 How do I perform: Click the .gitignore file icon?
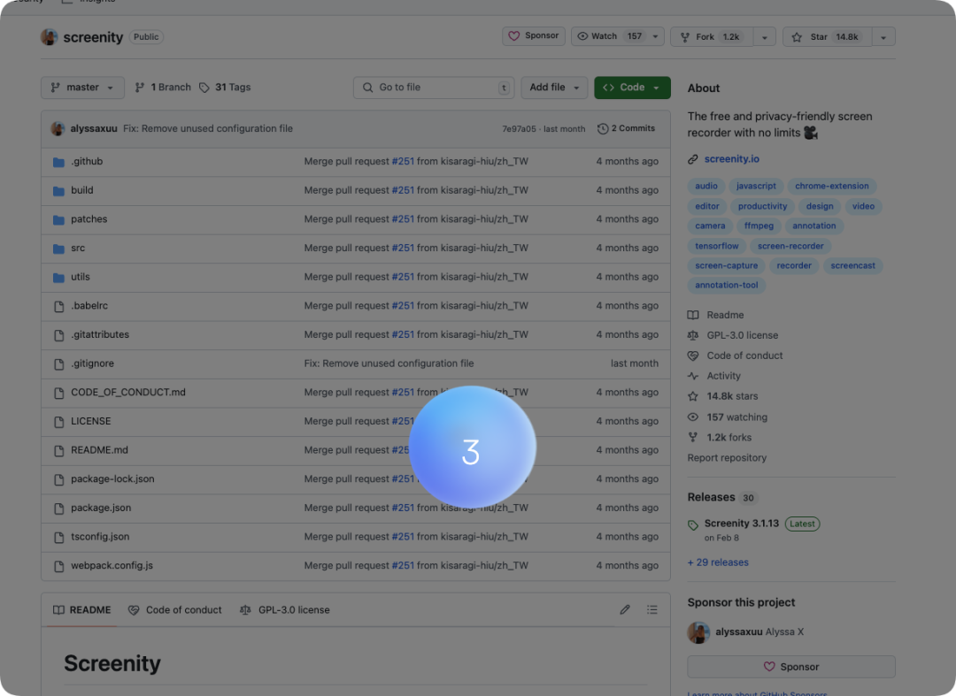click(x=58, y=364)
